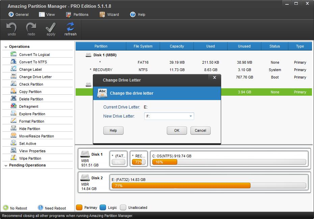Click OK in Change Drive Letter dialog
Screen dimensions: 314x219
[x=177, y=130]
